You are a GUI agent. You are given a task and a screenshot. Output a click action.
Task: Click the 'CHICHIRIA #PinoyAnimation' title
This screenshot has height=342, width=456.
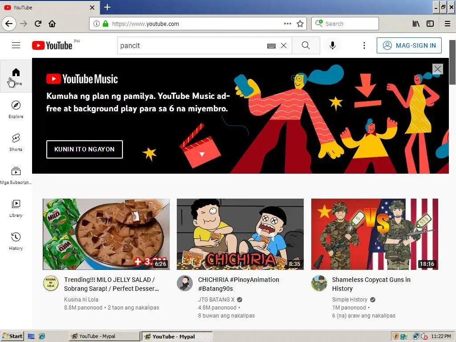(x=239, y=284)
